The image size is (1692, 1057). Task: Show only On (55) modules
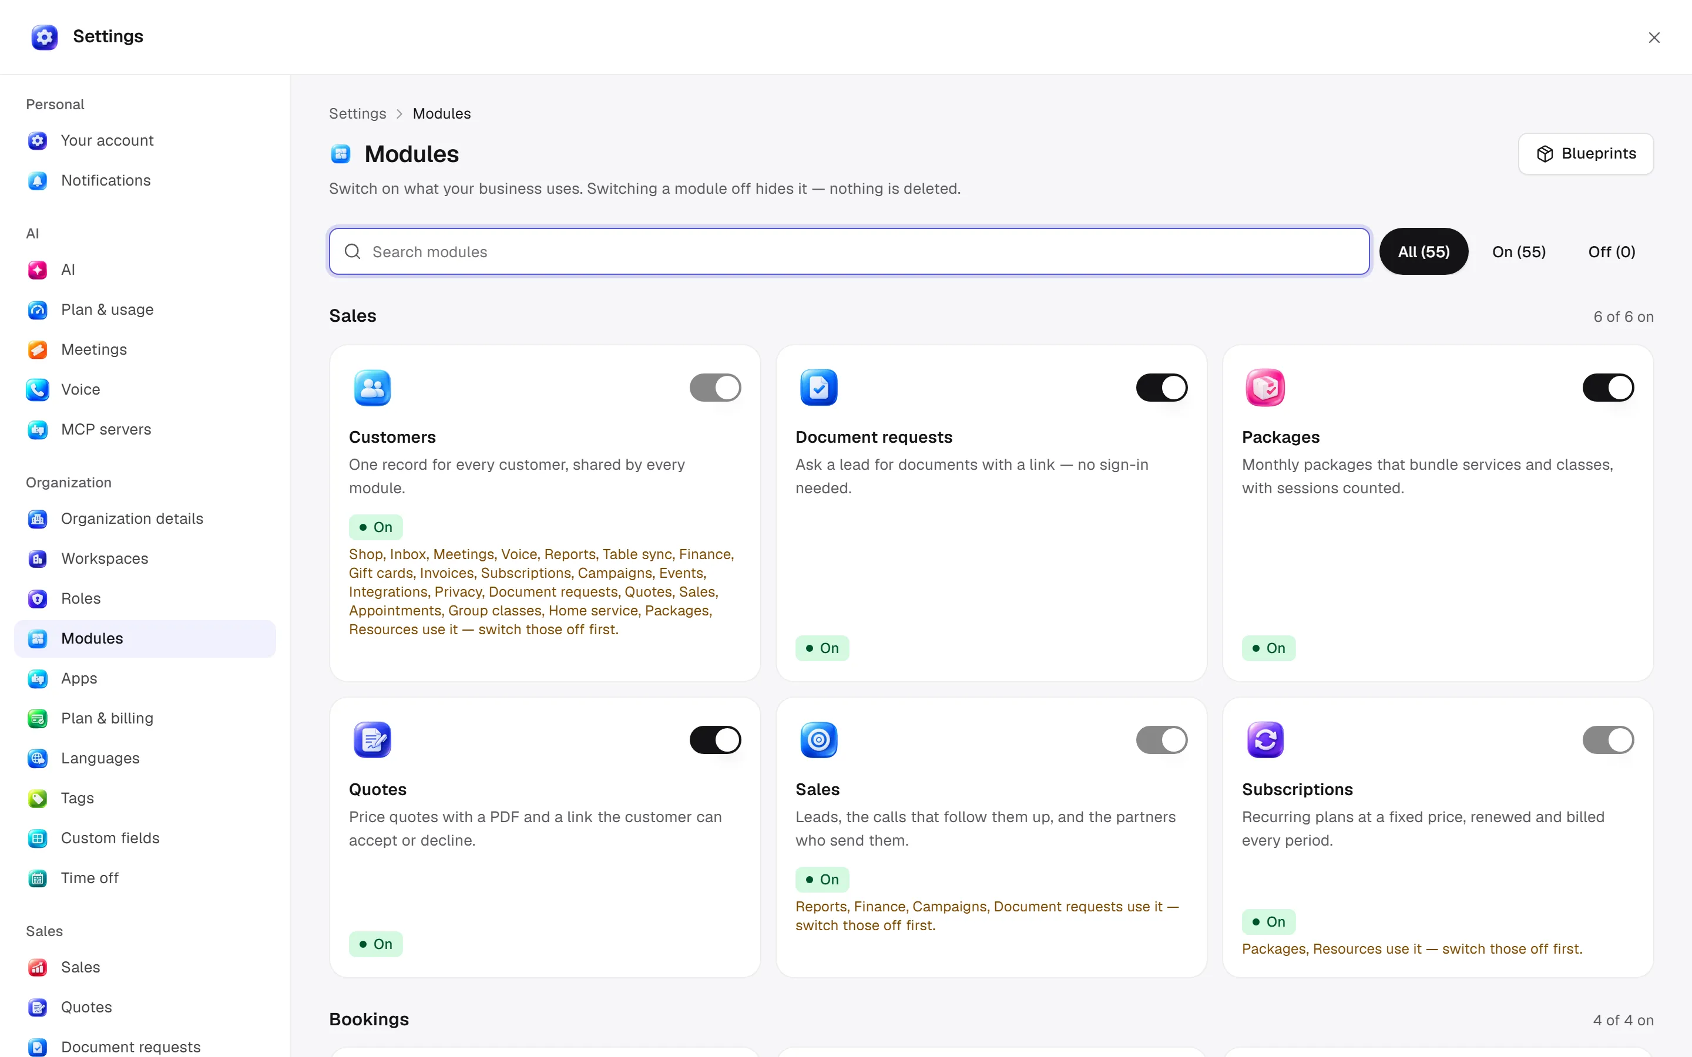click(x=1519, y=252)
